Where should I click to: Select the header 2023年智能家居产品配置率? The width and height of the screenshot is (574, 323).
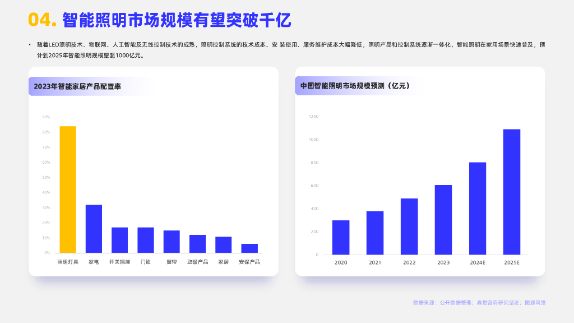(79, 87)
